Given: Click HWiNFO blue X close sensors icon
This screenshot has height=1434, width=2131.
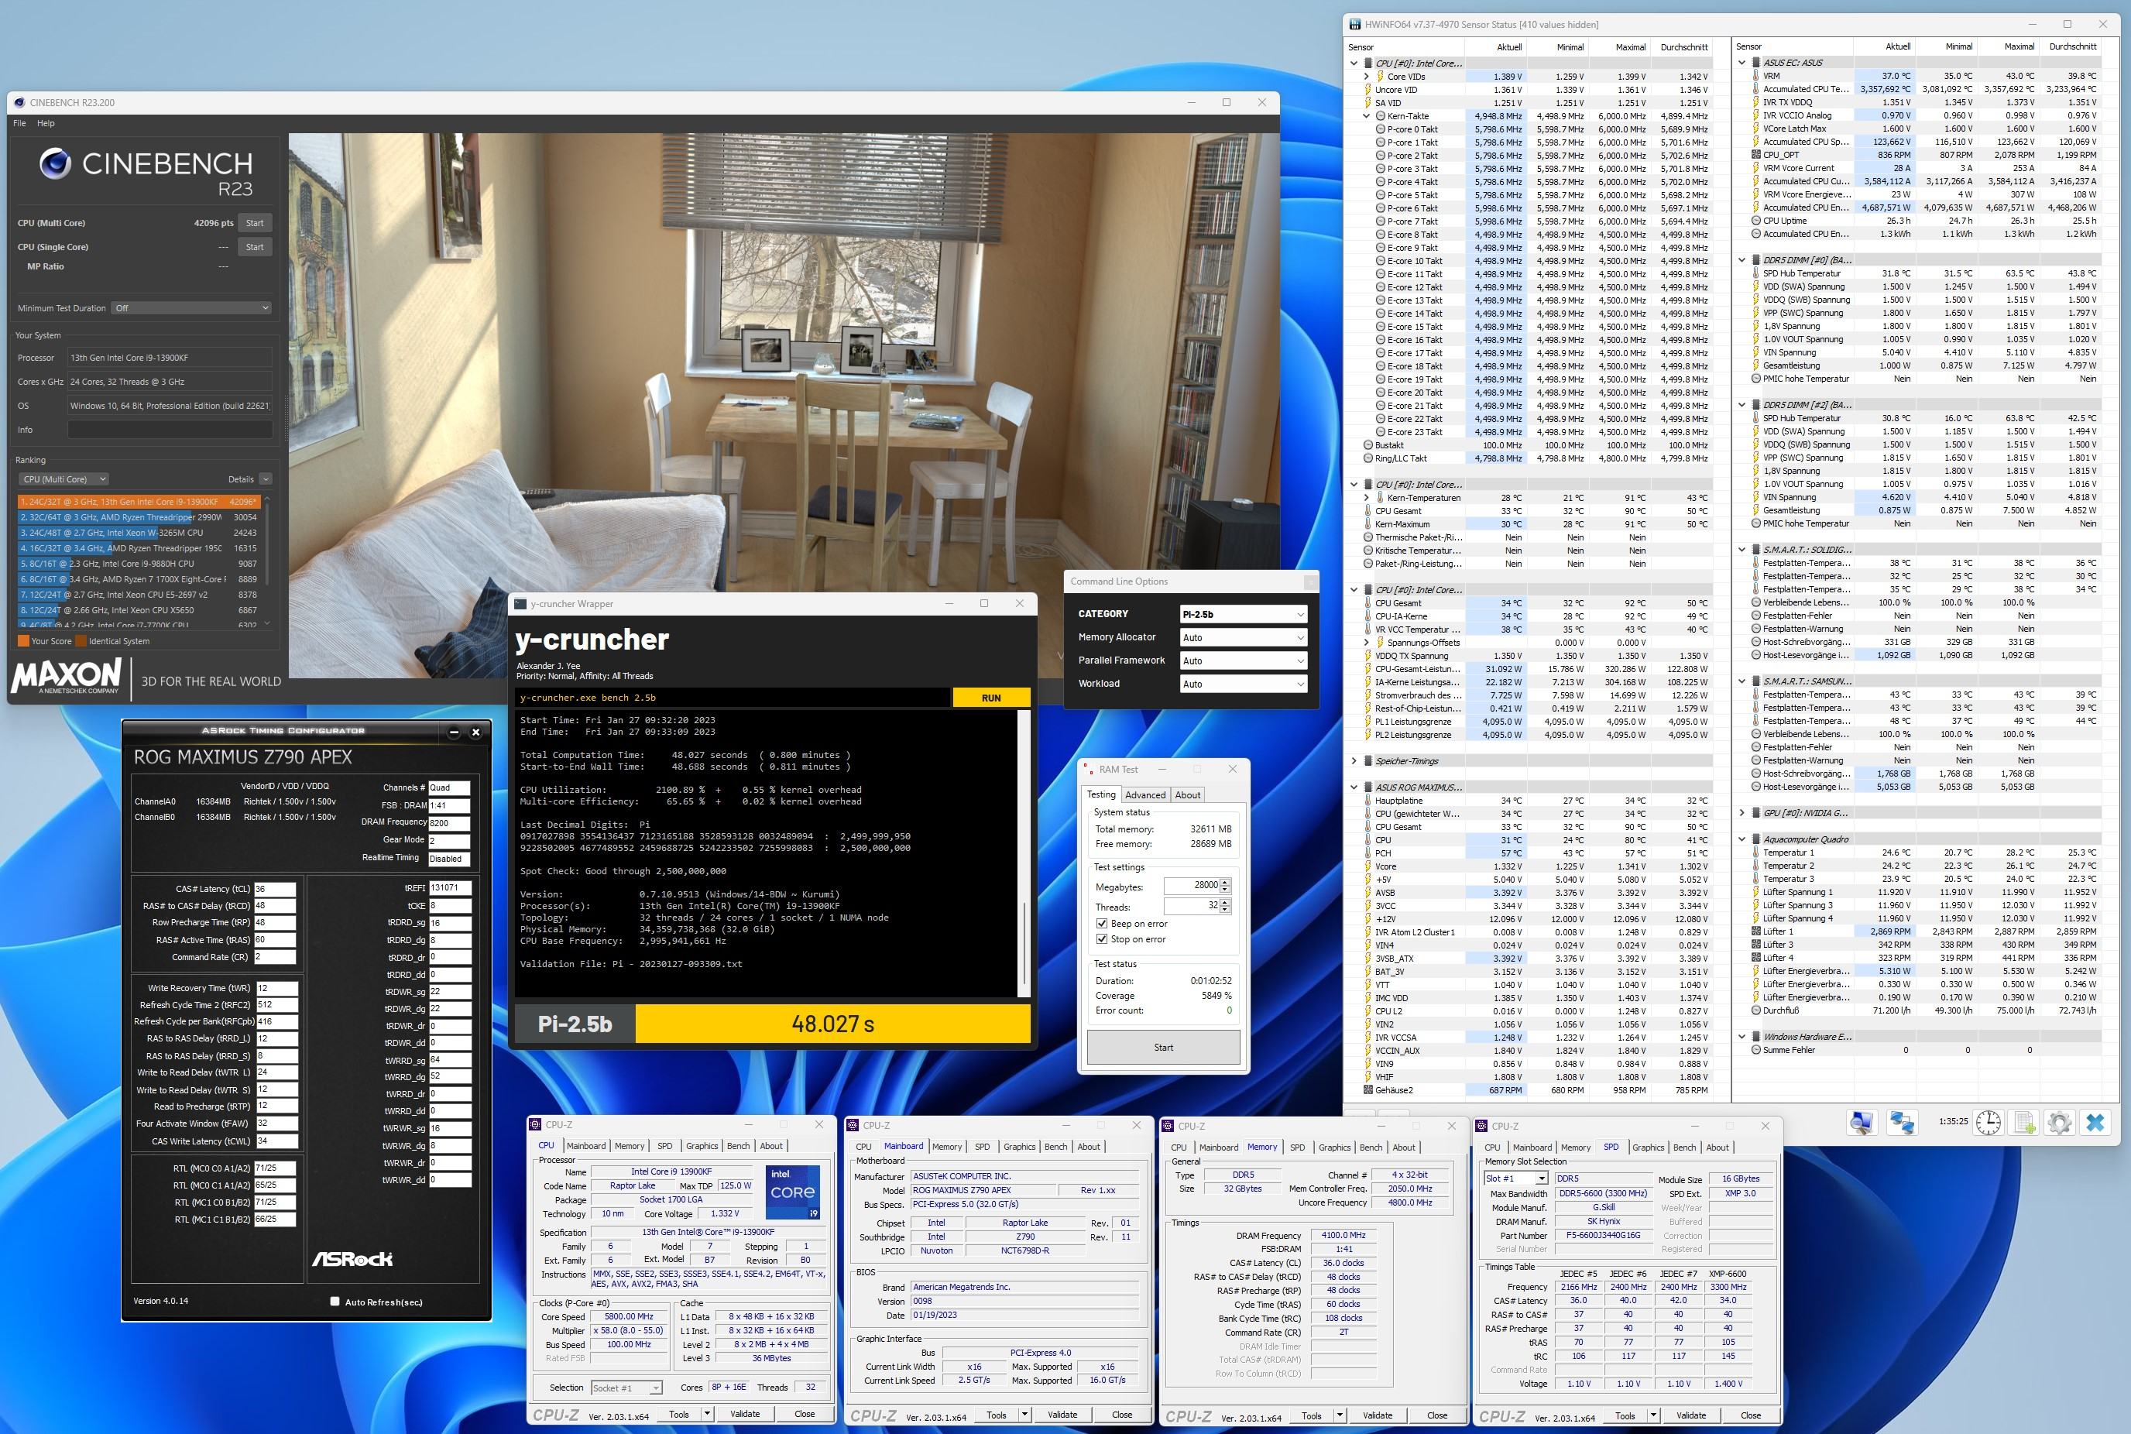Looking at the screenshot, I should click(2095, 1122).
